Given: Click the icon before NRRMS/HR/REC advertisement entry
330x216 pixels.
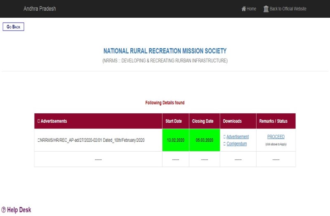Looking at the screenshot, I should coord(39,140).
